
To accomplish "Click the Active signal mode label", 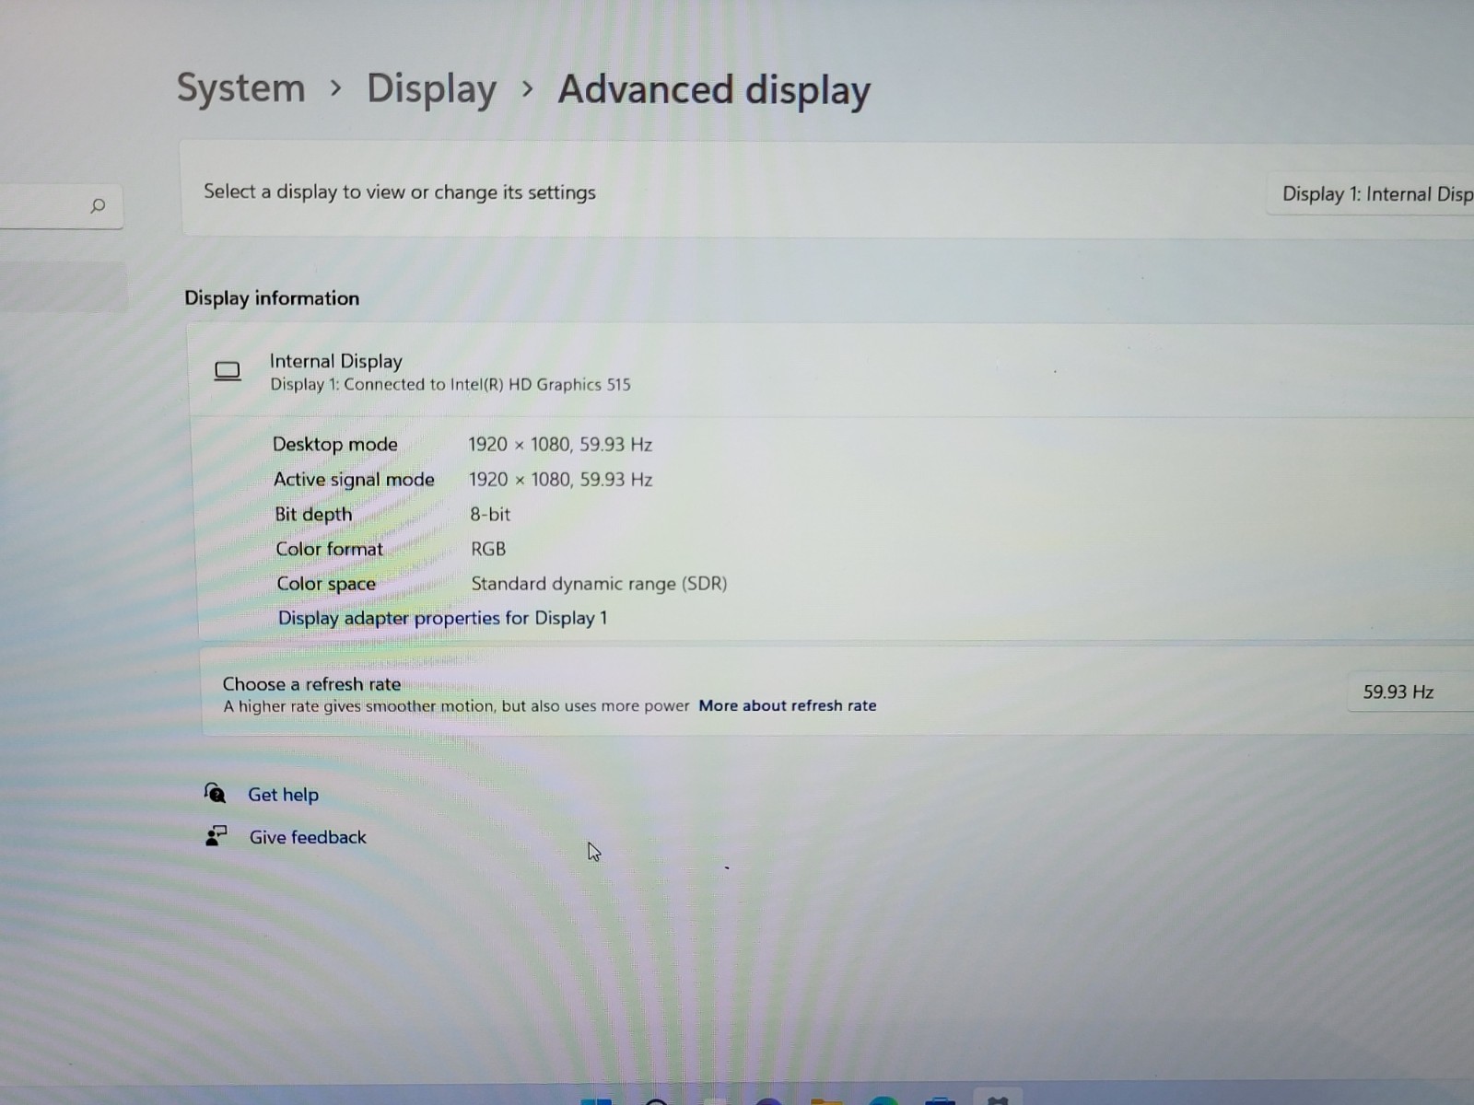I will pyautogui.click(x=354, y=479).
